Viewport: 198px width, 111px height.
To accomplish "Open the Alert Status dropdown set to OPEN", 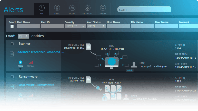I will (96, 26).
